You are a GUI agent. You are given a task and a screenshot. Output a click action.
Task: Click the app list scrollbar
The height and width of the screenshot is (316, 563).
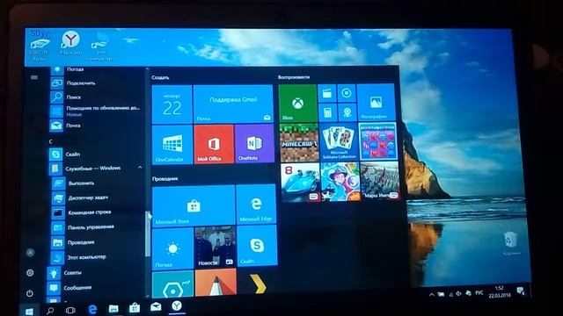(147, 234)
